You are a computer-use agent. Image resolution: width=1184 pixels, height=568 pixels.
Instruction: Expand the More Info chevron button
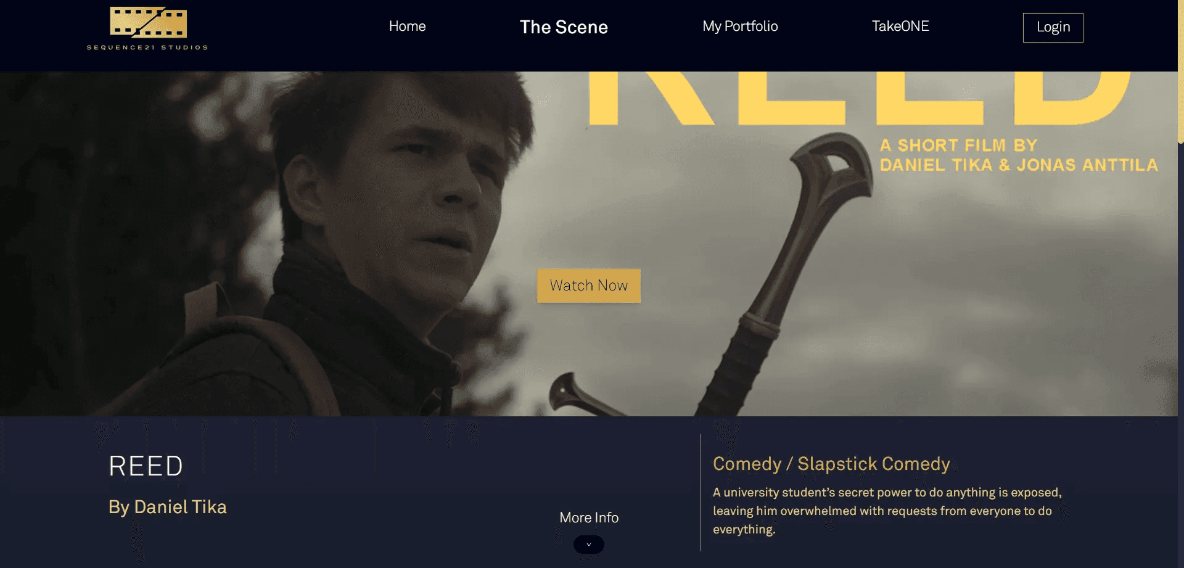pyautogui.click(x=589, y=545)
